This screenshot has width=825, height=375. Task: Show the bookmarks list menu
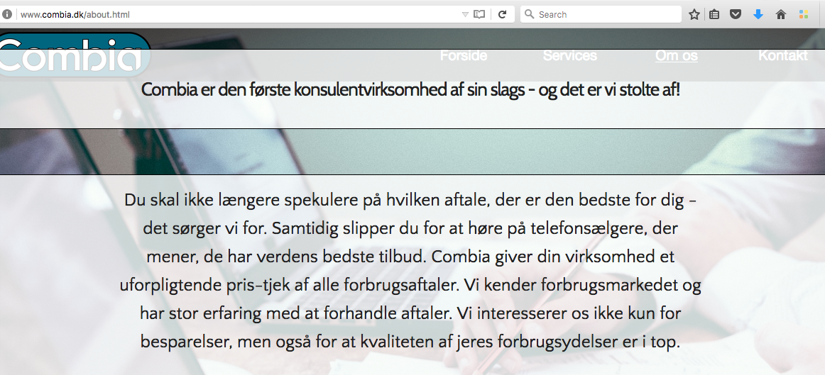(715, 14)
